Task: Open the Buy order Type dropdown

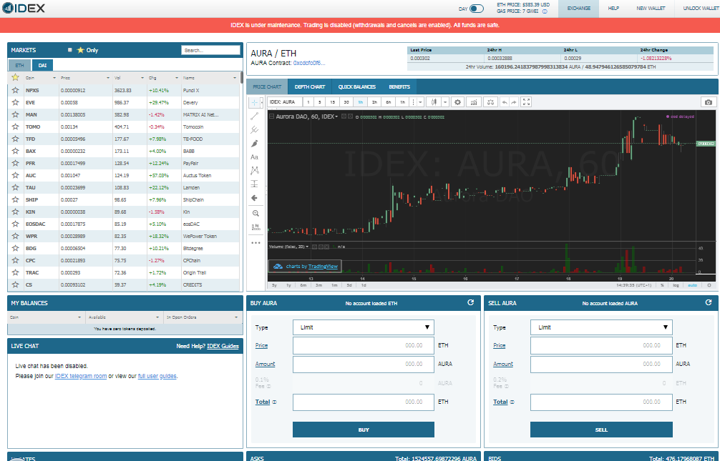Action: [x=363, y=327]
